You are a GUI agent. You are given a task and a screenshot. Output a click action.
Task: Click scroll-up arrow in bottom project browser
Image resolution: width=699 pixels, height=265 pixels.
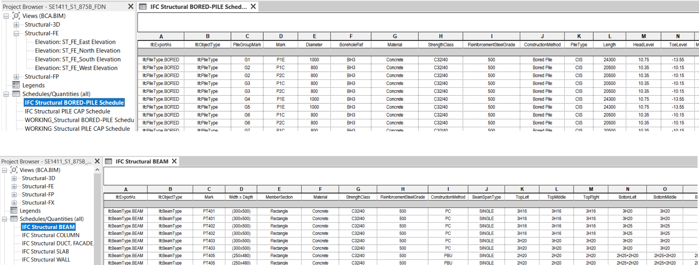click(x=97, y=170)
